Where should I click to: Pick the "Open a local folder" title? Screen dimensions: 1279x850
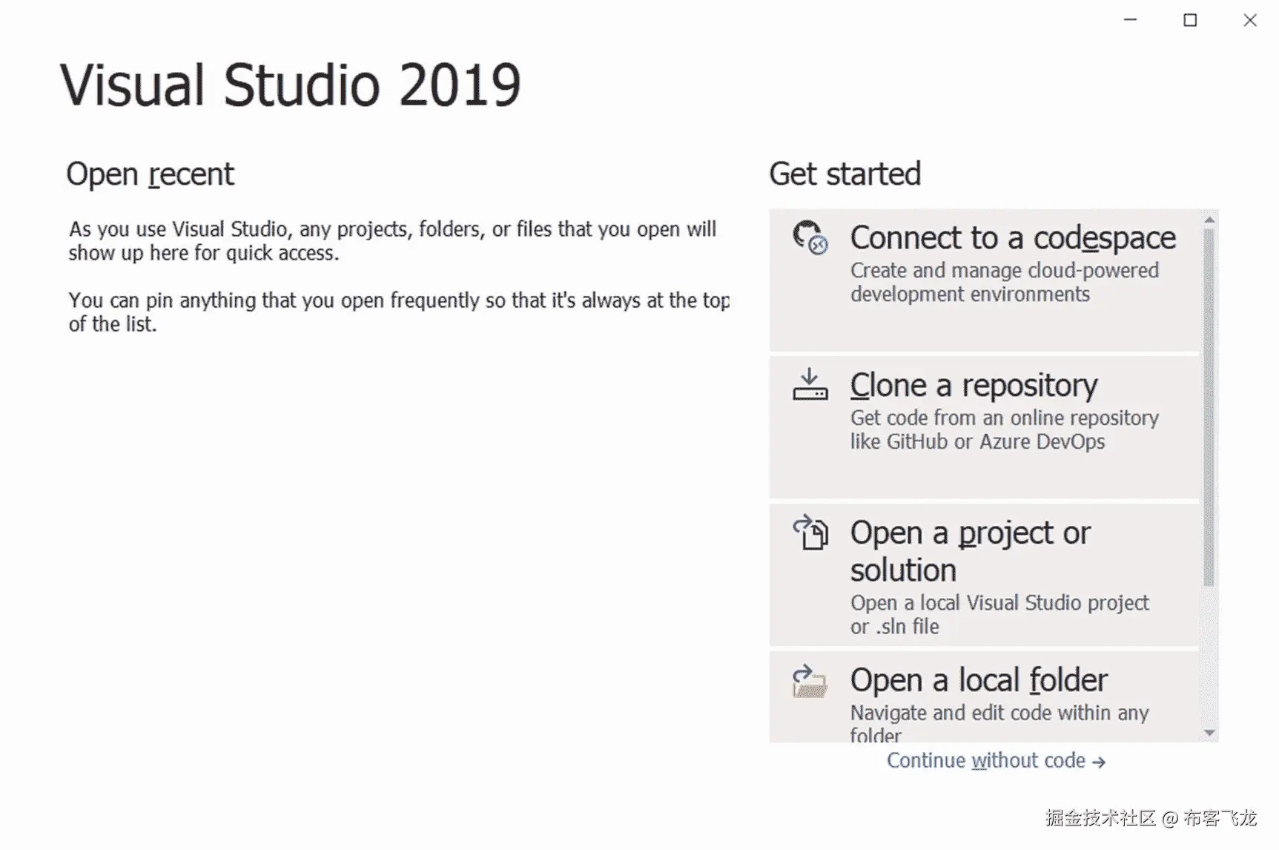pyautogui.click(x=979, y=680)
